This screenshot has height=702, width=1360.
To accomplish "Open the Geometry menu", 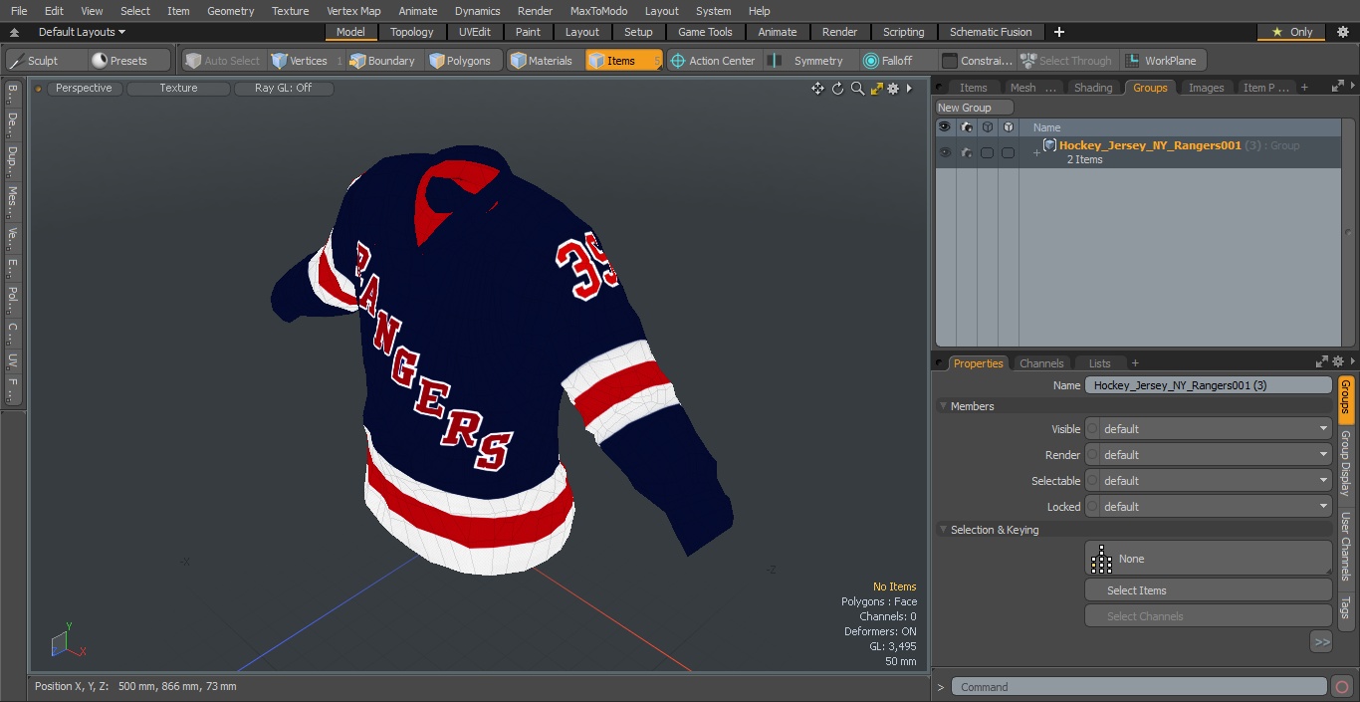I will 230,11.
